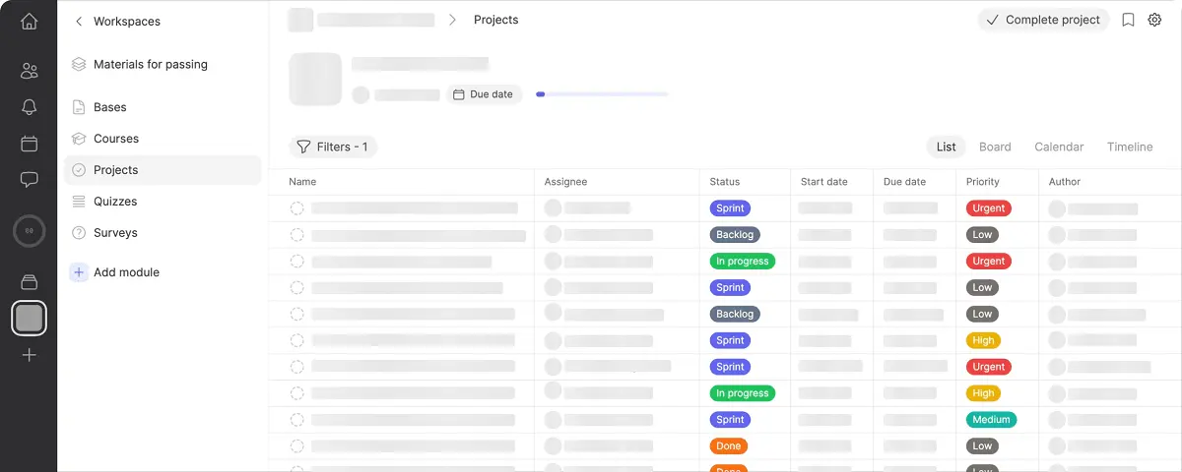Click the Add module button
Screen dimensions: 1182x472
(x=114, y=272)
